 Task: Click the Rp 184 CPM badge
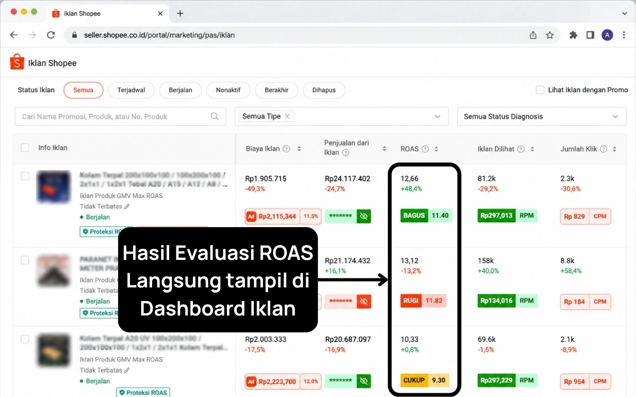tap(586, 302)
